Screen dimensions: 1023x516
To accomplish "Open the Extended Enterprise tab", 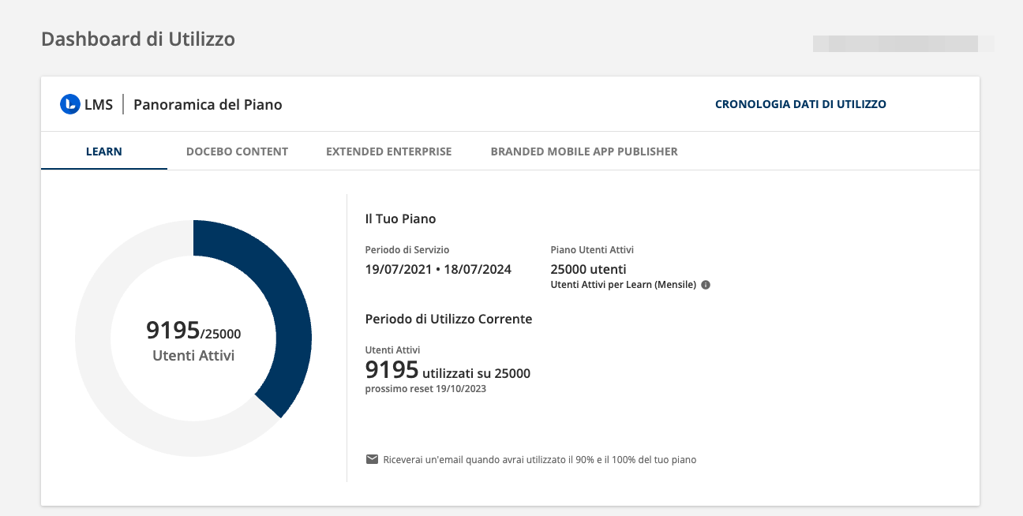I will tap(389, 151).
